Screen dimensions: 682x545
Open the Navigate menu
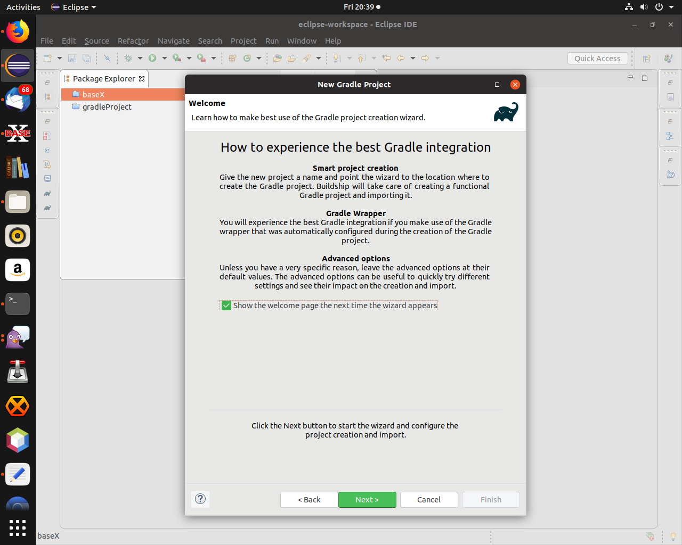174,41
